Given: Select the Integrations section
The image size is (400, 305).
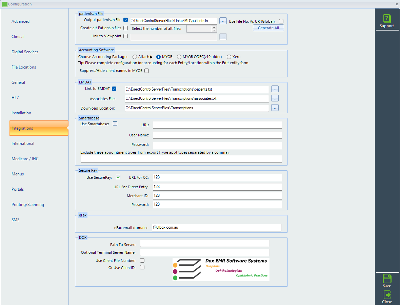Looking at the screenshot, I should point(39,128).
